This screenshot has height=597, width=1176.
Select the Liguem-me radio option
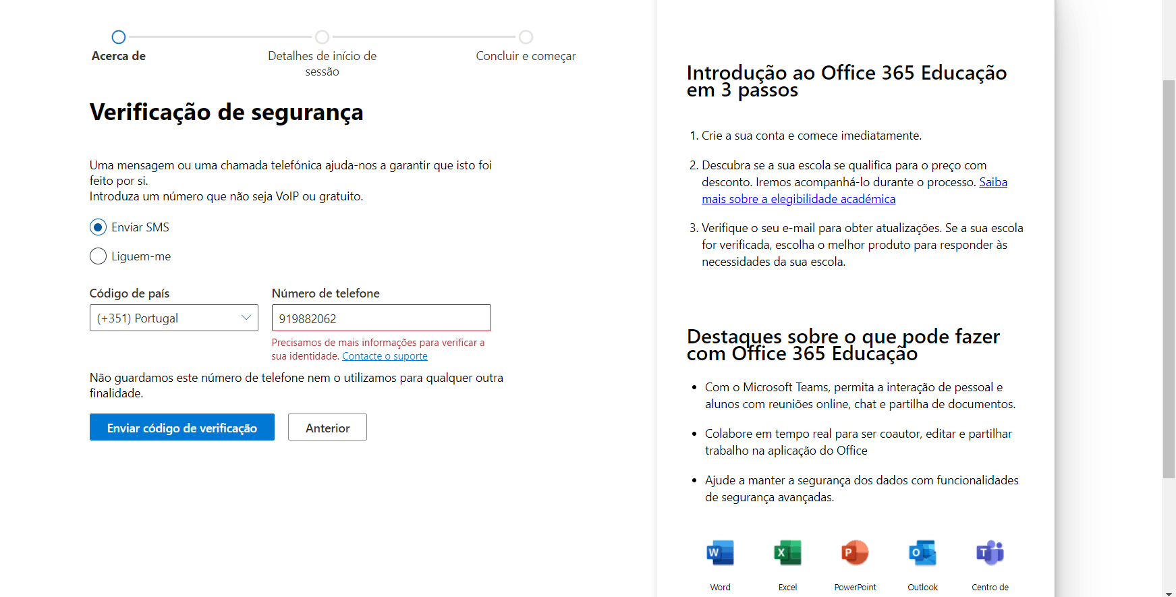click(98, 256)
